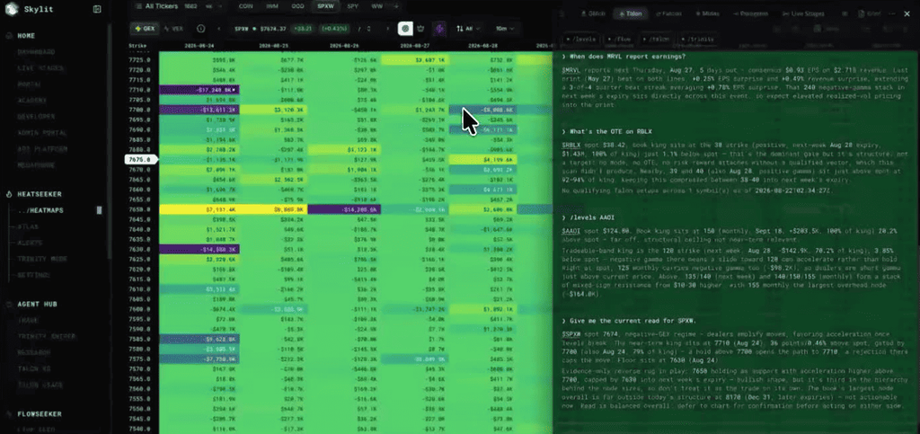Click the purple -$13,611.1K cell
920x434 pixels.
click(x=199, y=110)
